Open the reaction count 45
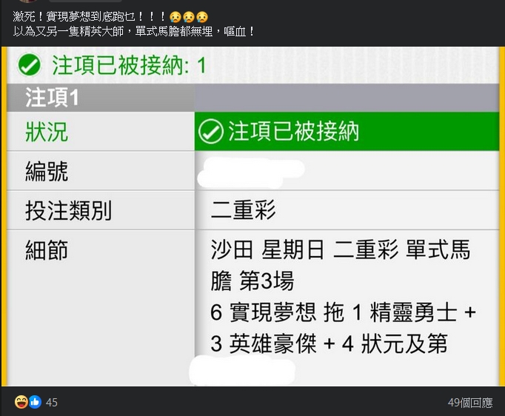505x416 pixels. pos(52,403)
